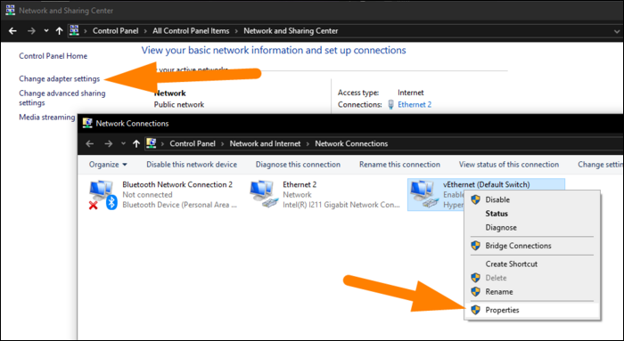Click shield icon beside Properties
This screenshot has width=624, height=341.
click(x=475, y=310)
